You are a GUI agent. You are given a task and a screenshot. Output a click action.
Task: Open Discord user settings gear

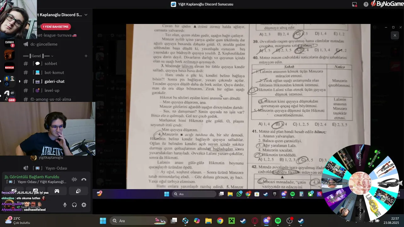point(84,205)
